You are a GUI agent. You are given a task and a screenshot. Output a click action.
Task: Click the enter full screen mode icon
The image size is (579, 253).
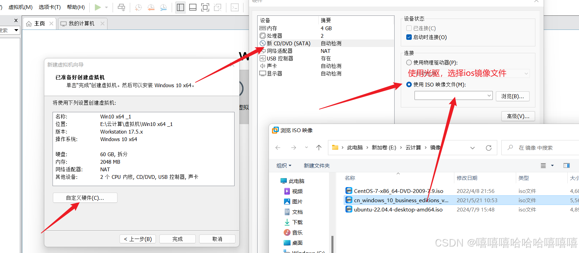tap(205, 7)
